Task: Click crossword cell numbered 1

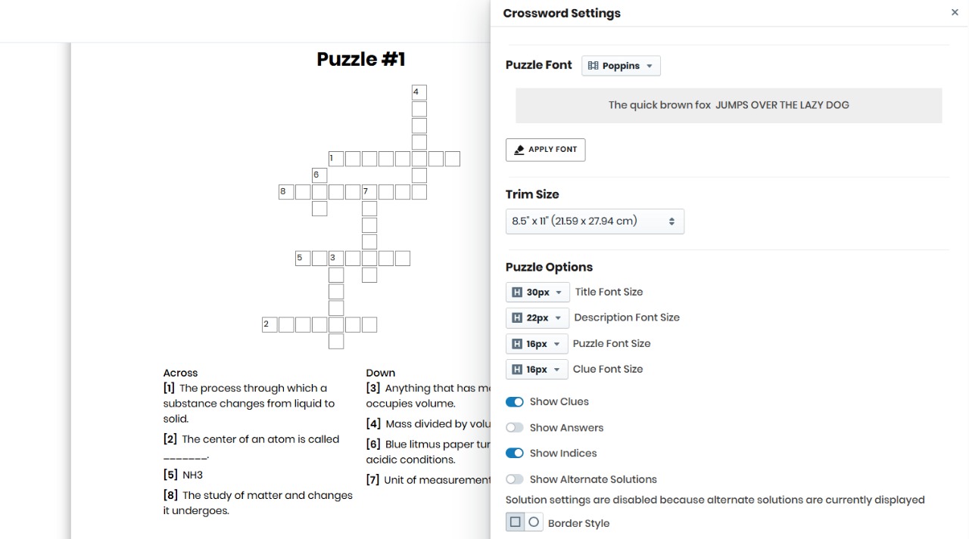Action: (x=336, y=159)
